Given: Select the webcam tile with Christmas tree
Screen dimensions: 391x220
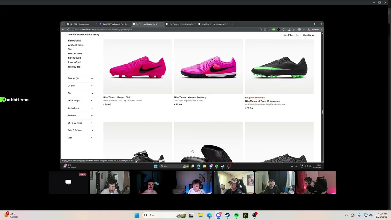Looking at the screenshot, I should click(x=110, y=182).
